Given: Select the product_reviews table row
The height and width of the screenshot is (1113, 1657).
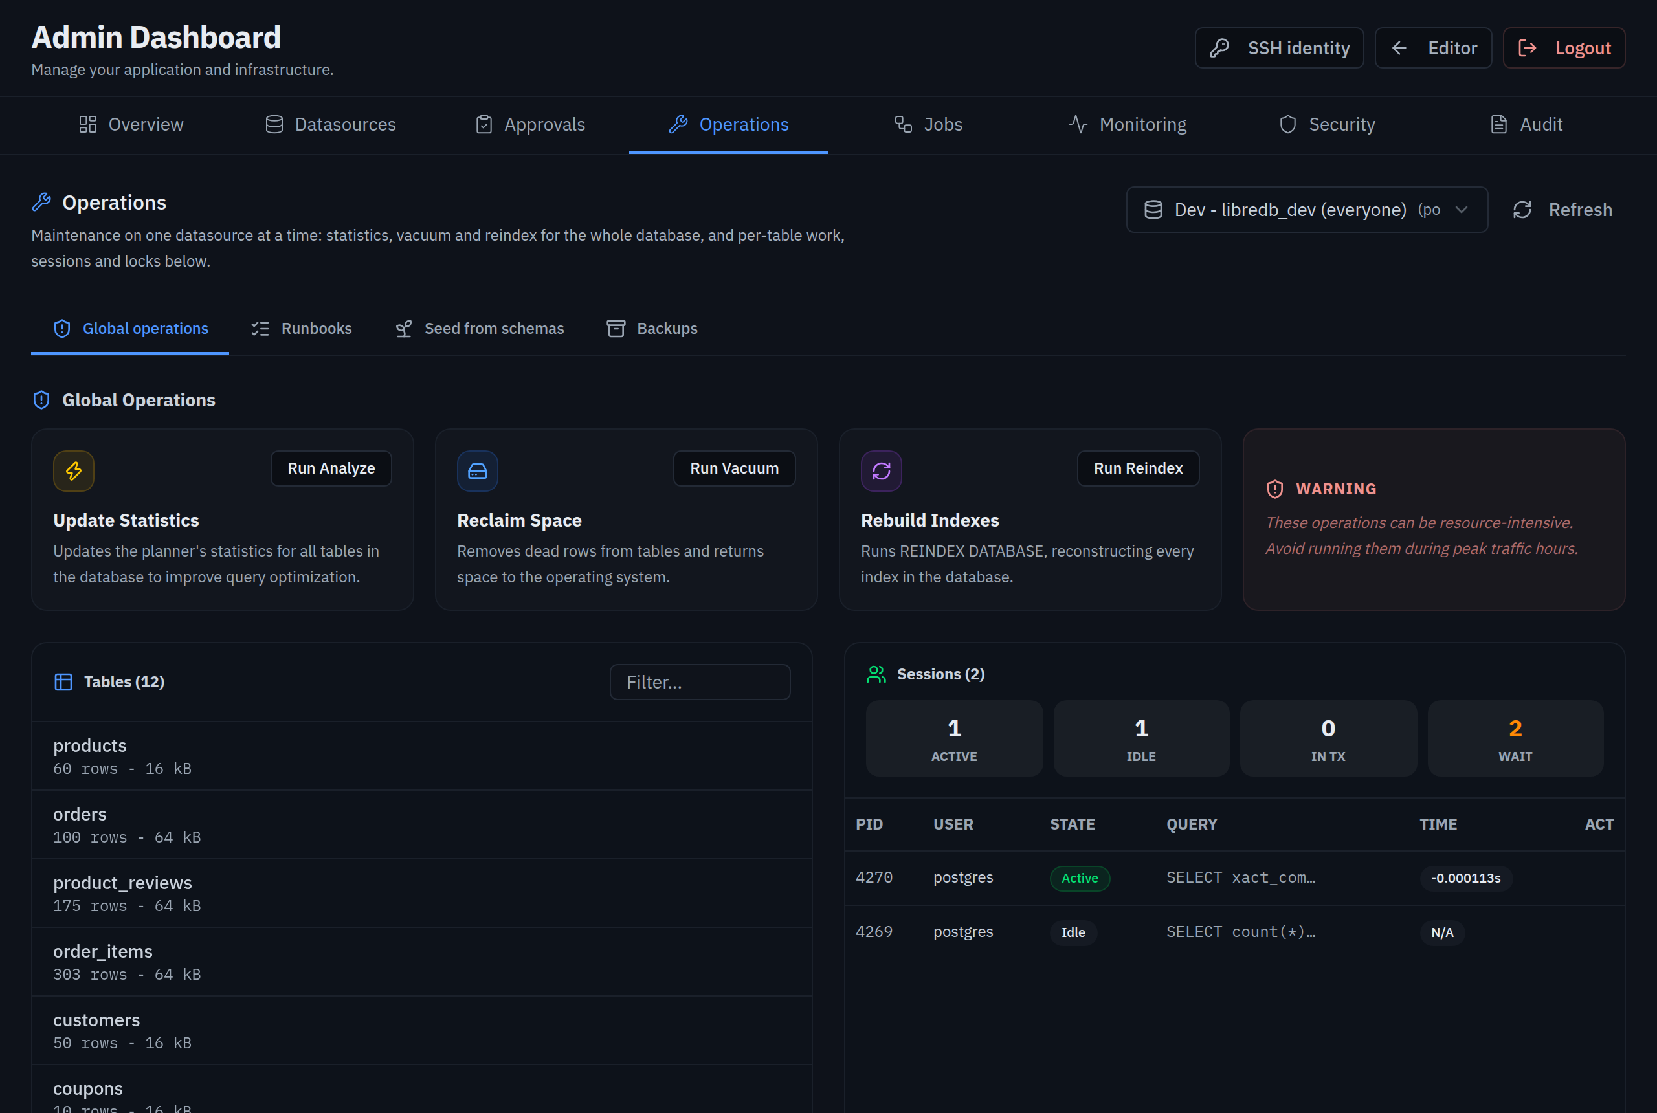Looking at the screenshot, I should point(422,893).
